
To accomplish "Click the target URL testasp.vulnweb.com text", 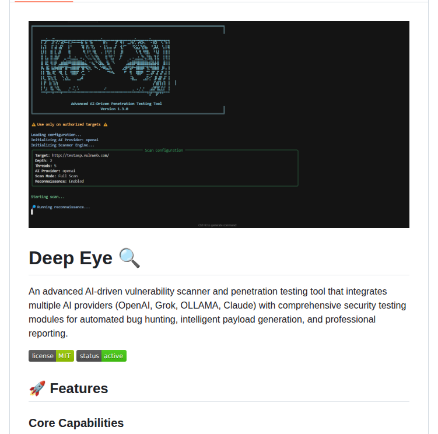I will (x=80, y=155).
